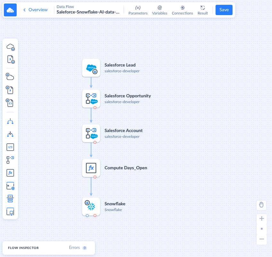Open the Result settings
Image resolution: width=272 pixels, height=257 pixels.
203,10
